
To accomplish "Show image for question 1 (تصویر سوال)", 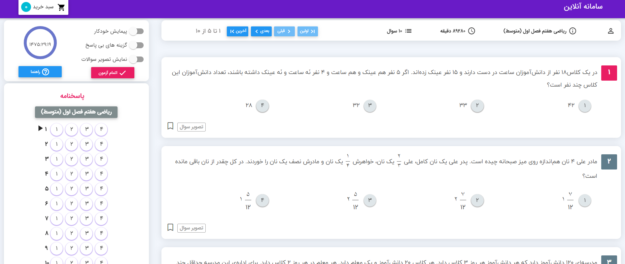I will coord(191,127).
